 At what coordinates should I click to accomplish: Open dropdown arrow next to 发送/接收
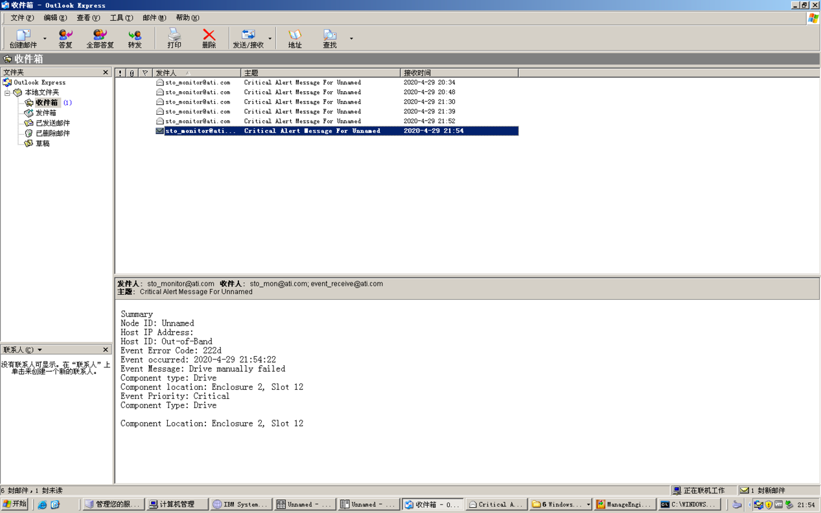270,39
